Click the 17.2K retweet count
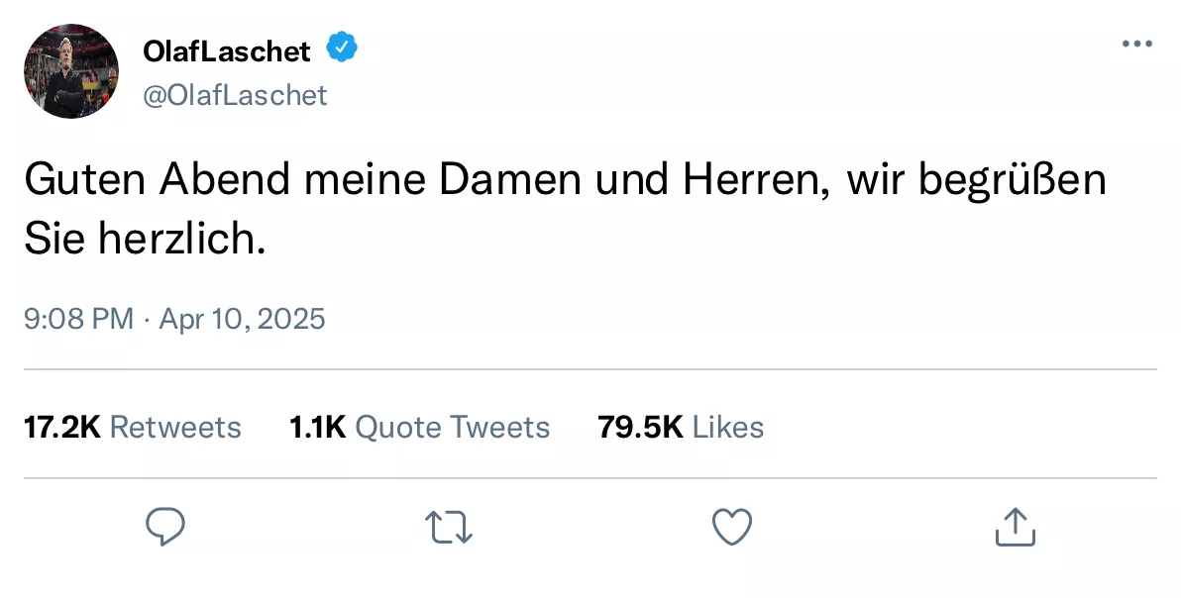 [x=61, y=427]
